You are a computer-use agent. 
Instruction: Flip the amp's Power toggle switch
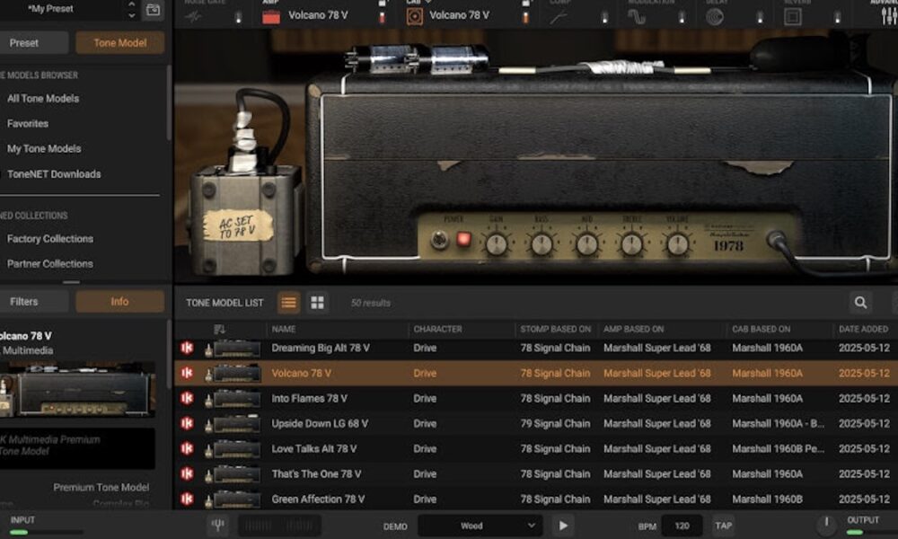pos(440,240)
